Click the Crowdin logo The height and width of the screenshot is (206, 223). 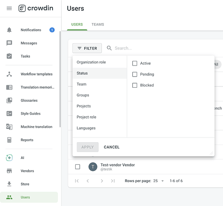click(36, 8)
